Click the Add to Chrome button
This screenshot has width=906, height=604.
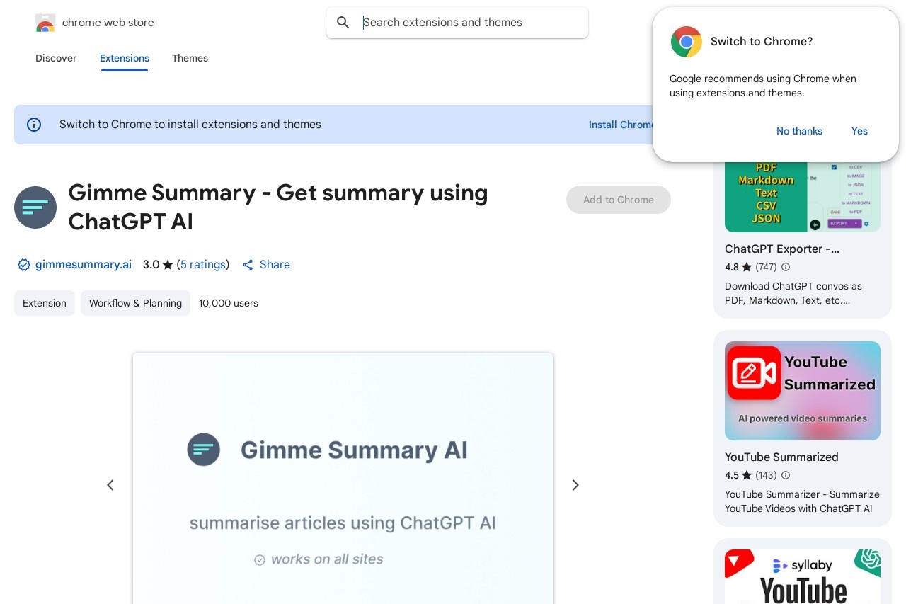pyautogui.click(x=619, y=200)
